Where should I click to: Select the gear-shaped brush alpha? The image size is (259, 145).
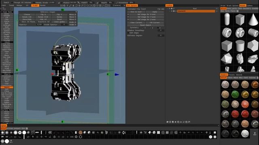coord(76,137)
